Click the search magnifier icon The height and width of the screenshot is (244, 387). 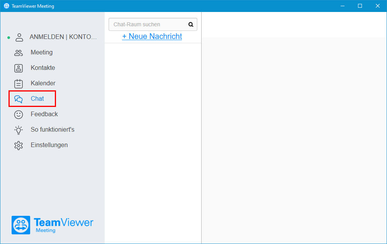(191, 24)
